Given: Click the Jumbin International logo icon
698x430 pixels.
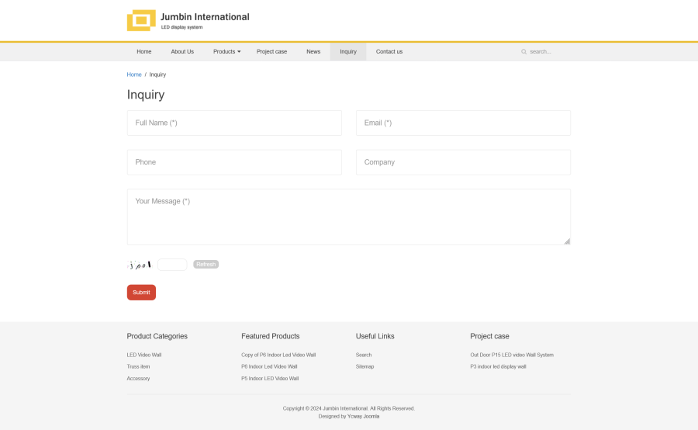Looking at the screenshot, I should click(141, 20).
